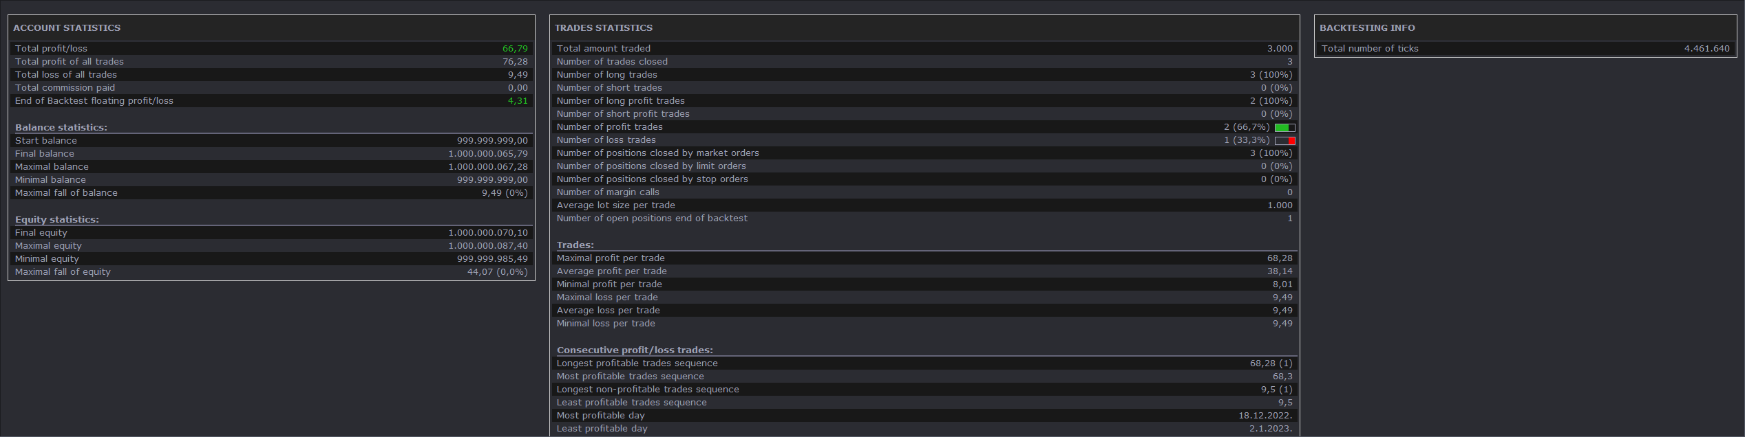Click the Number of margin calls row

(x=924, y=192)
